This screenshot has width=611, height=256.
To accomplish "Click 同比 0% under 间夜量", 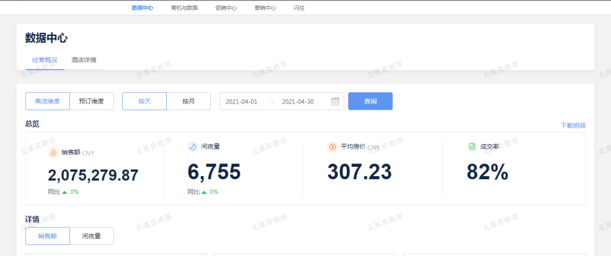I will coord(203,191).
